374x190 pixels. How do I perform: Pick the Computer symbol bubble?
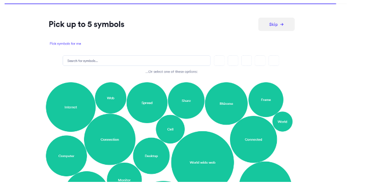point(66,156)
